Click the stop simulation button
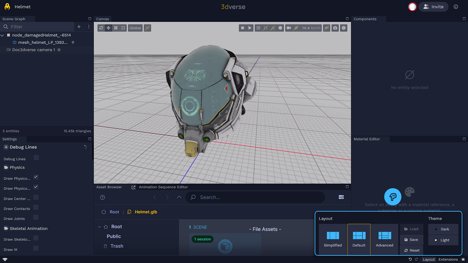Viewport: 468px width, 263px height. click(x=242, y=28)
